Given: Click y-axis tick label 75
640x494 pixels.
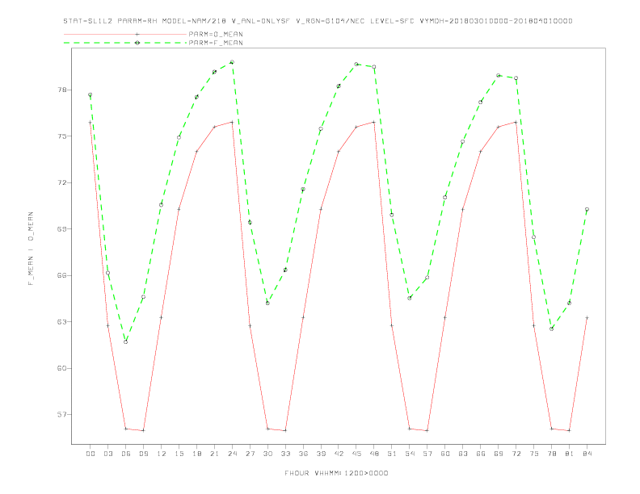Looking at the screenshot, I should click(62, 136).
